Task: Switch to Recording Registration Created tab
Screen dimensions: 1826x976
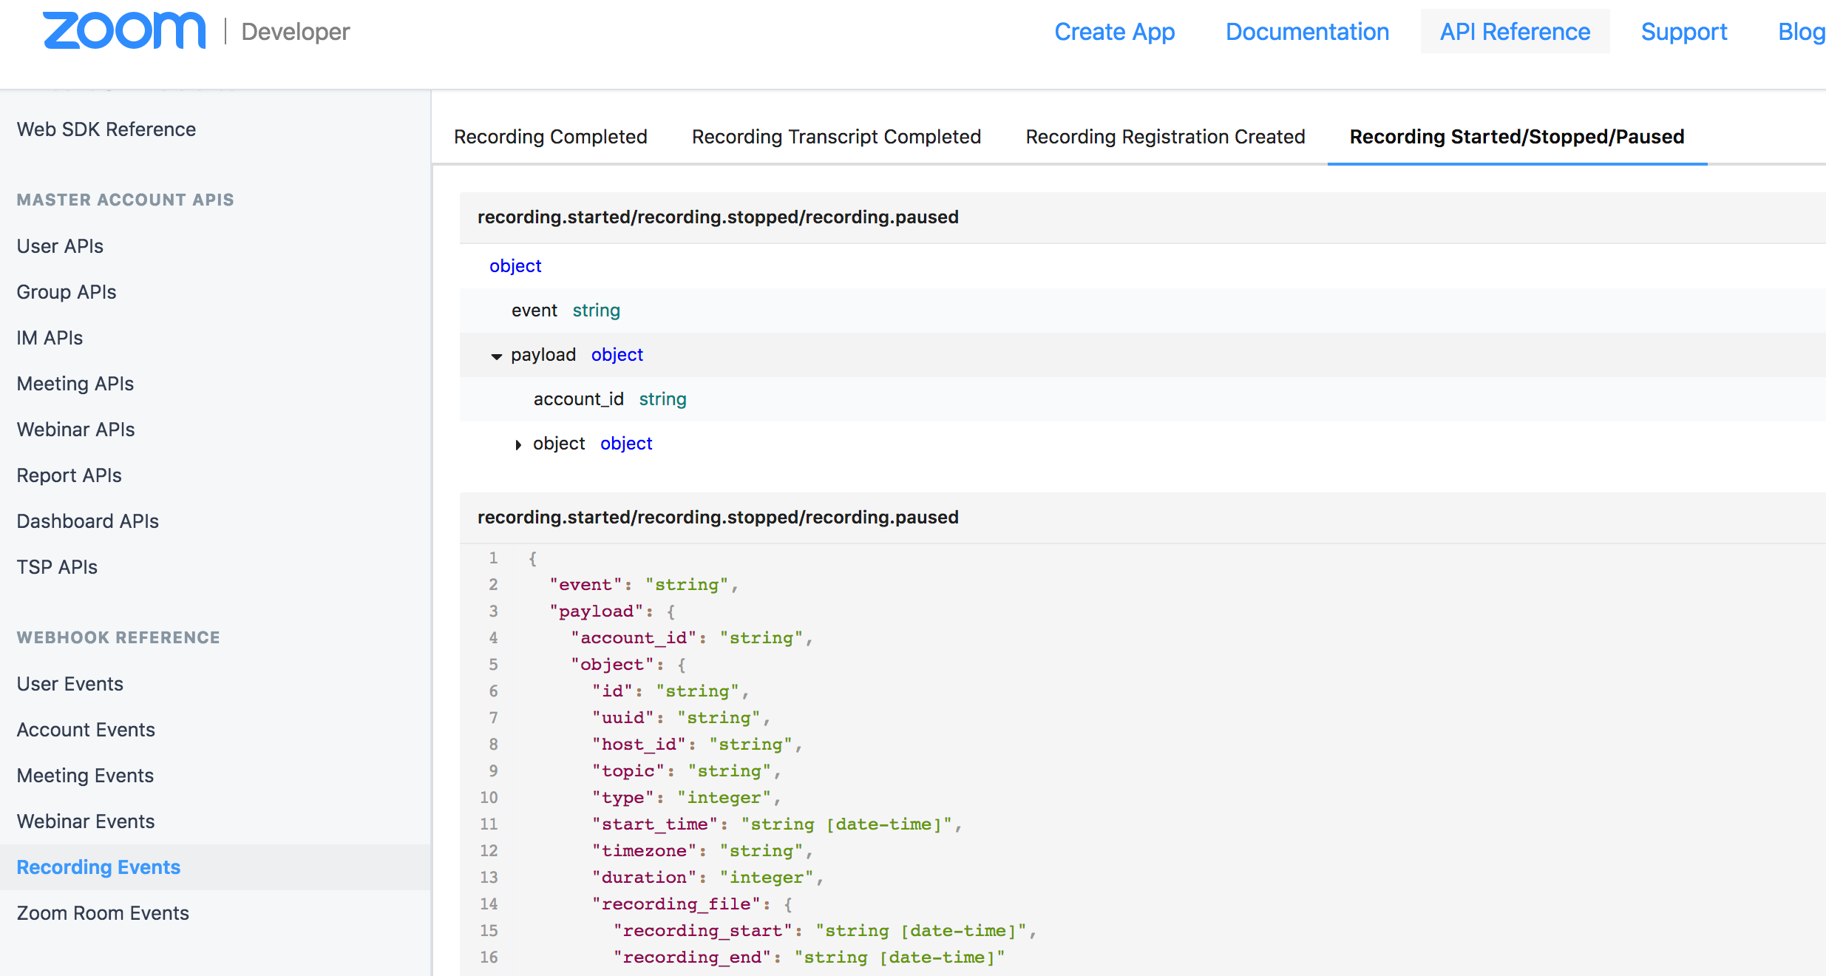Action: point(1165,137)
